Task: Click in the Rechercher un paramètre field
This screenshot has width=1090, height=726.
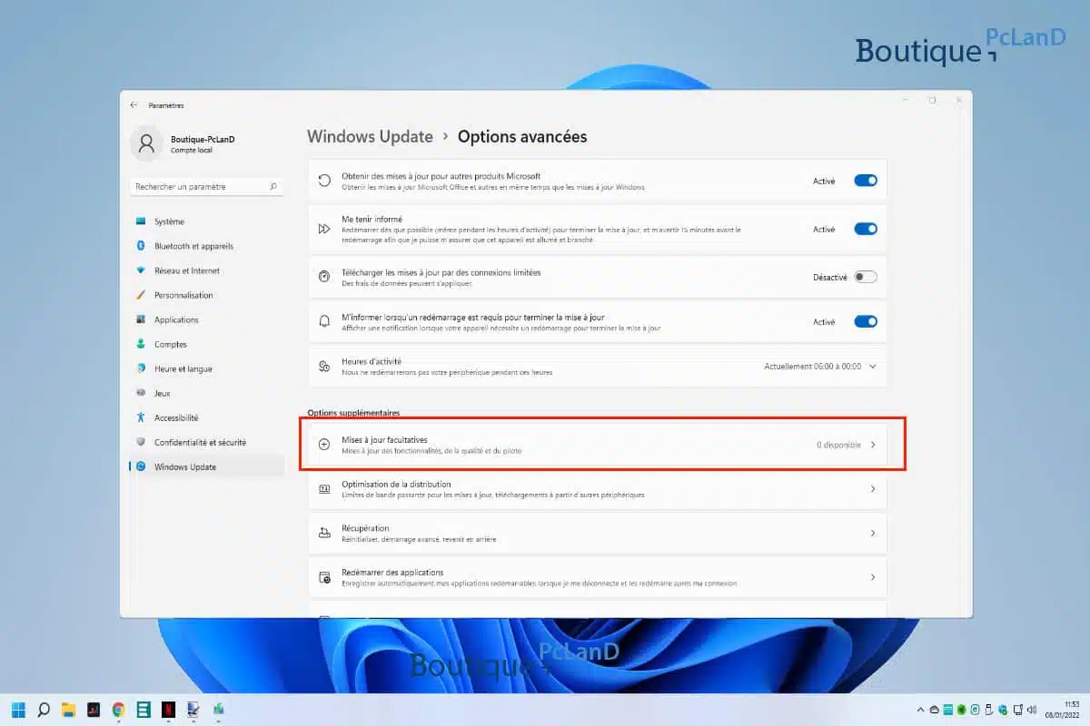Action: [206, 186]
